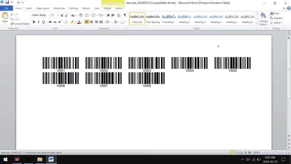Open line spacing dropdown
This screenshot has height=164, width=291.
point(110,22)
